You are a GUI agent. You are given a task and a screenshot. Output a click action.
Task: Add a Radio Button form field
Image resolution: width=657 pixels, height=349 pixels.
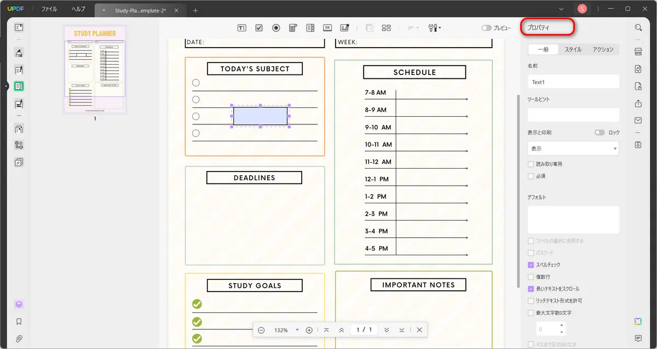[276, 28]
